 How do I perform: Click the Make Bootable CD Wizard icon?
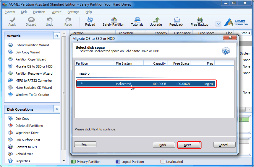(x=10, y=87)
